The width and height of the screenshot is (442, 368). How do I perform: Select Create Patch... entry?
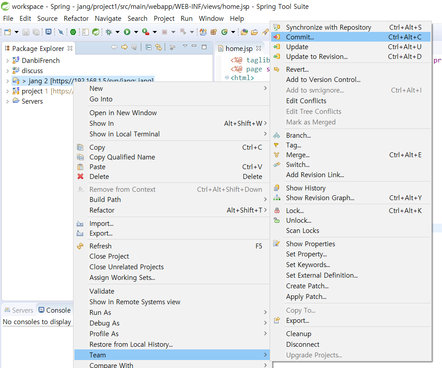point(351,286)
